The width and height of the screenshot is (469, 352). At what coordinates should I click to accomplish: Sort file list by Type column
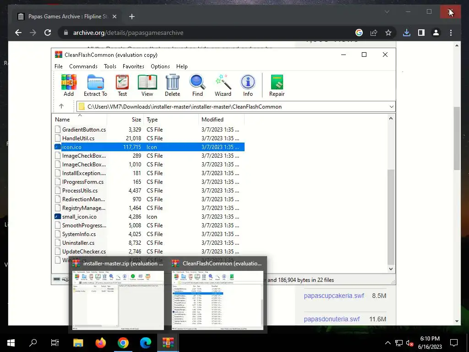[171, 120]
